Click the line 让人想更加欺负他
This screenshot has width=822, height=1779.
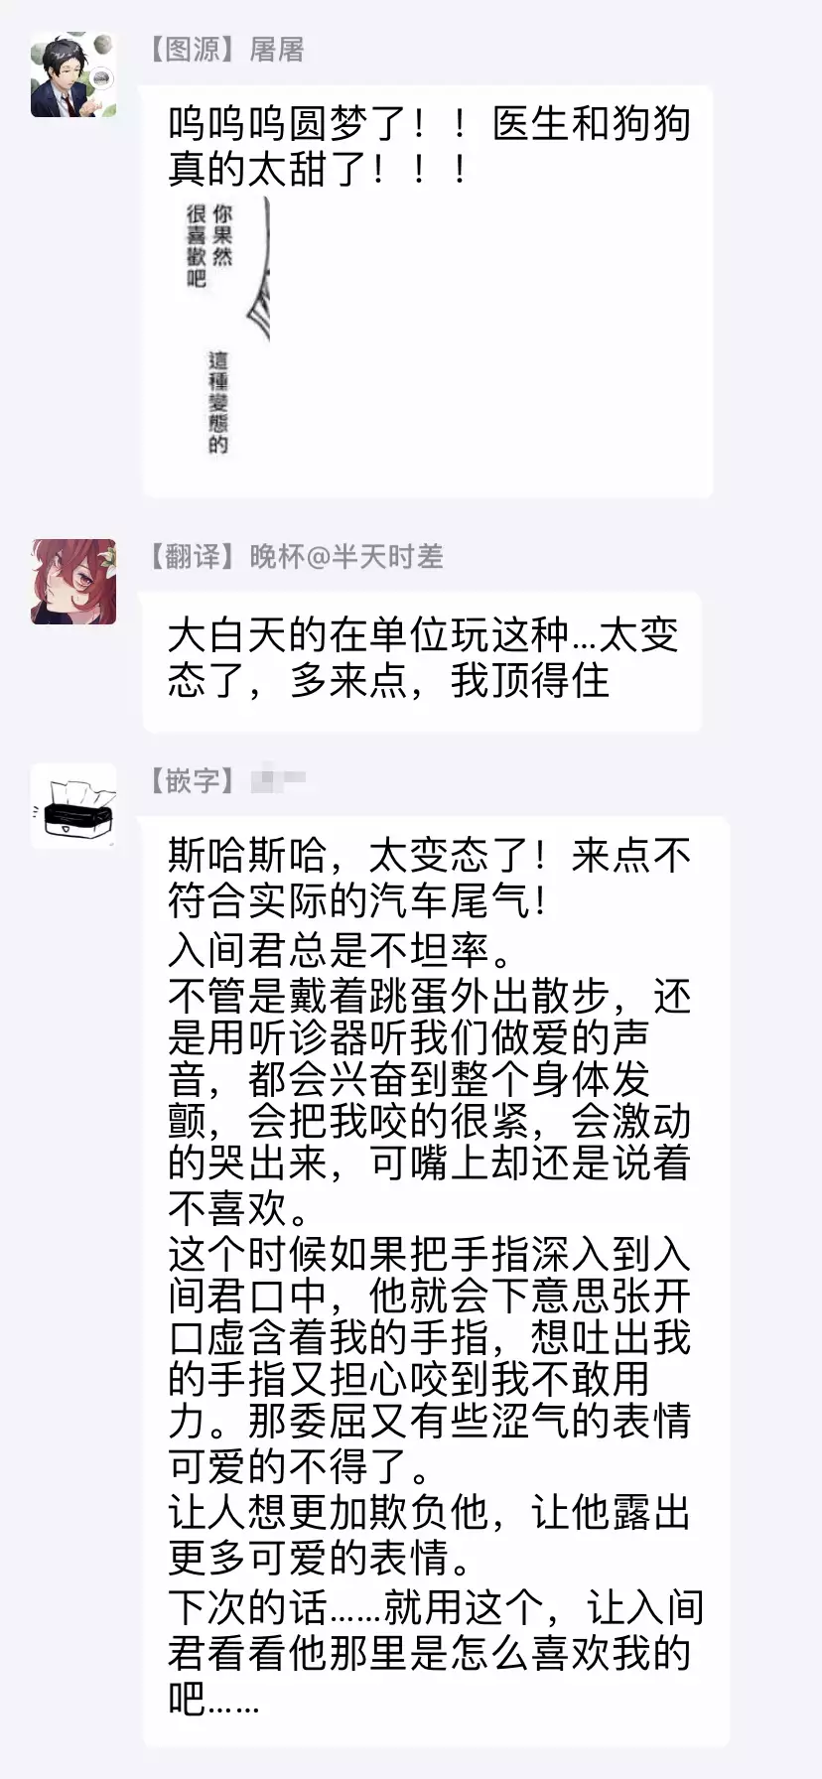pos(428,1512)
